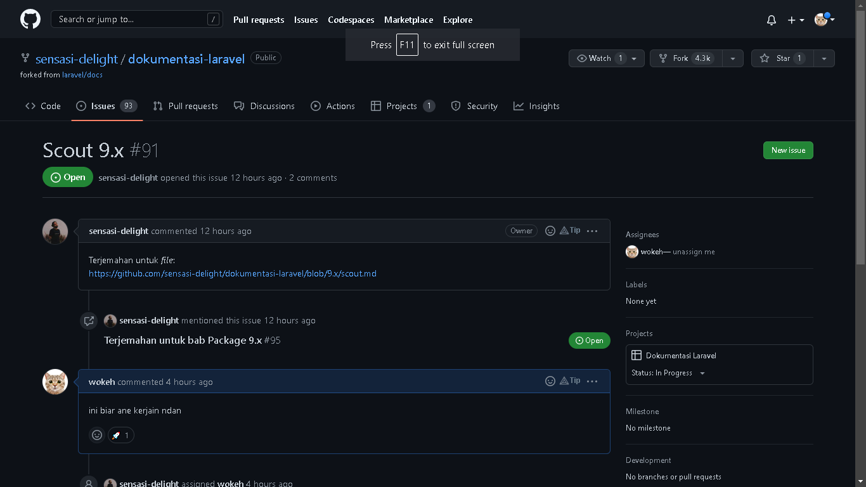This screenshot has height=487, width=866.
Task: Open the GitHub home logo
Action: pos(30,19)
